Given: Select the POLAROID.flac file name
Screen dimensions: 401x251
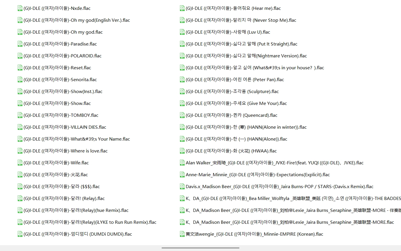Looking at the screenshot, I should coord(62,56).
